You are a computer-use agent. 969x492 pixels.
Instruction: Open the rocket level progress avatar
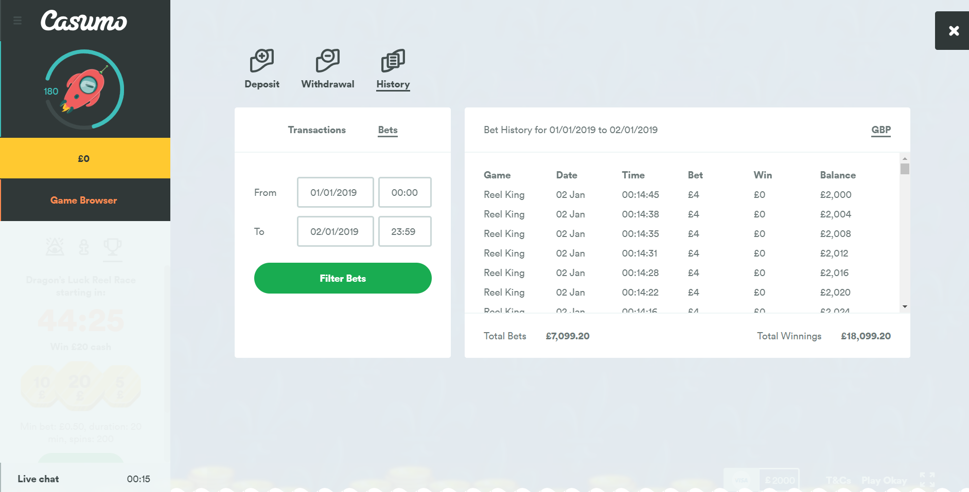[84, 89]
